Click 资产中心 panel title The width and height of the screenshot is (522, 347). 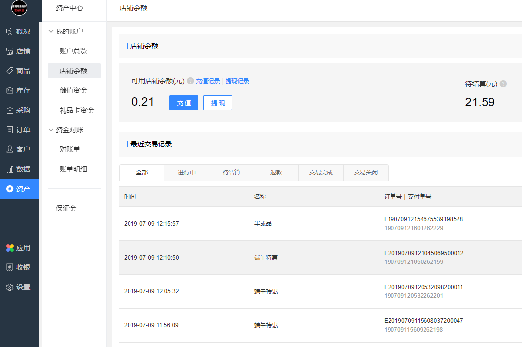[69, 8]
